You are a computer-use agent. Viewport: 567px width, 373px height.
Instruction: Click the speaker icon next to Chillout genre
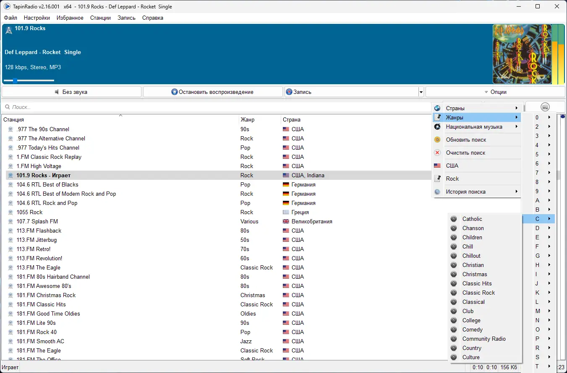click(454, 256)
